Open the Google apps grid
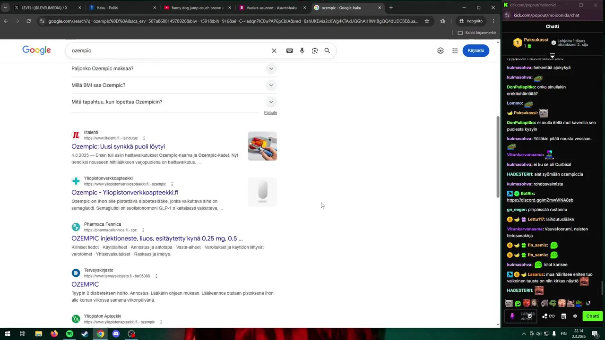The width and height of the screenshot is (605, 340). (455, 51)
